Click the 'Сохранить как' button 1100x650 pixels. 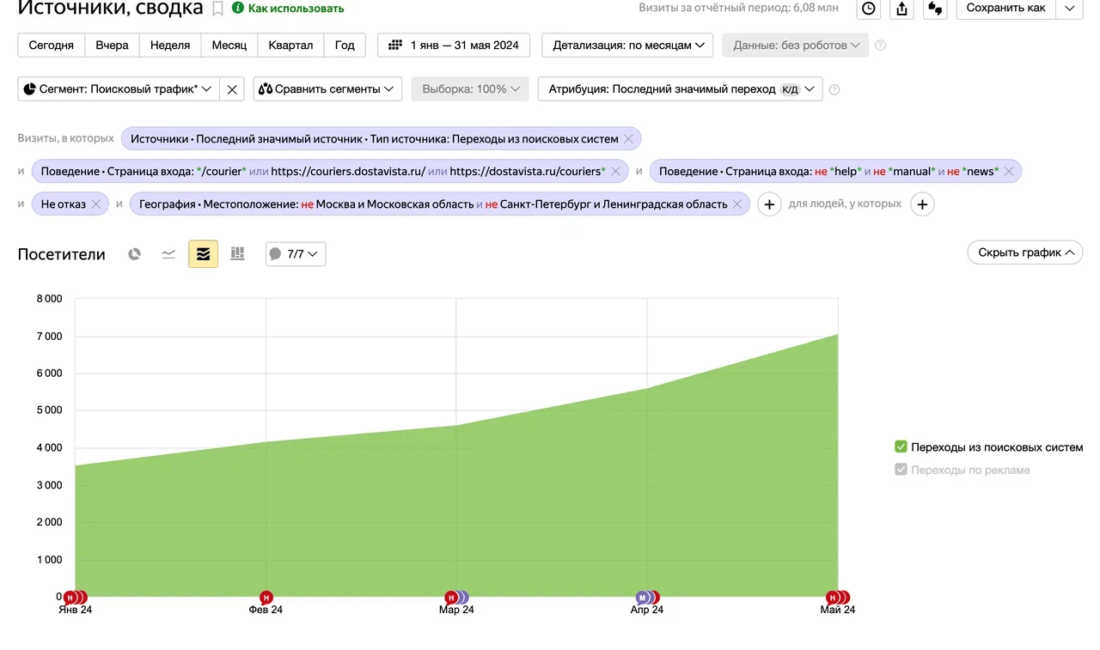[1005, 9]
